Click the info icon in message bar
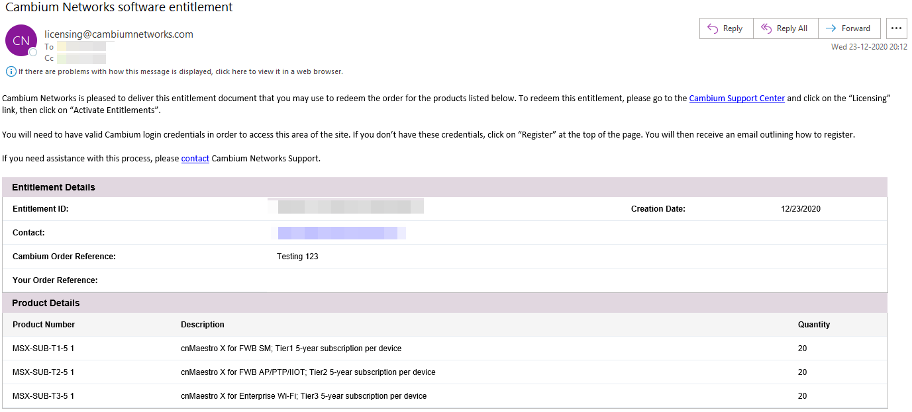Screen dimensions: 912x412 tap(11, 71)
